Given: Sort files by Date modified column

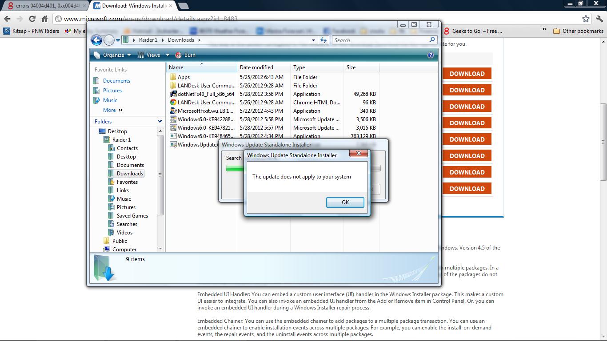Looking at the screenshot, I should (264, 67).
